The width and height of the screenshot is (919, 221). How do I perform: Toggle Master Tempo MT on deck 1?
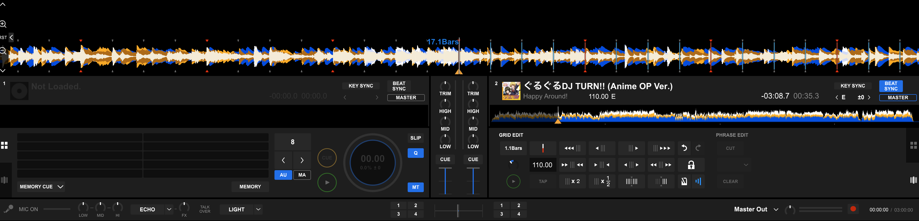pos(416,187)
